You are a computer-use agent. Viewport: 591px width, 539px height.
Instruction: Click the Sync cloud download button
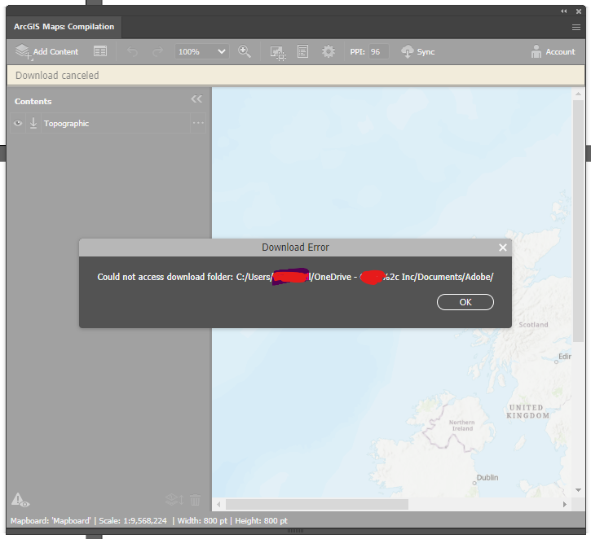point(417,51)
